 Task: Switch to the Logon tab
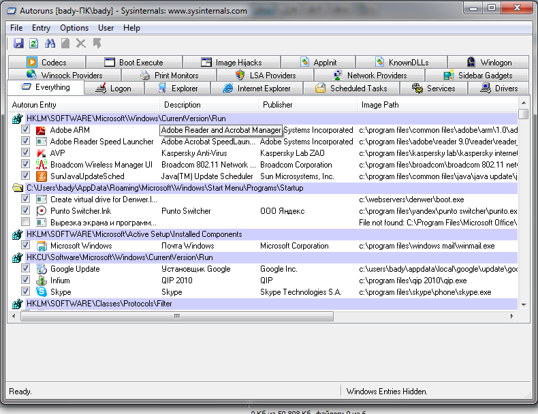114,89
